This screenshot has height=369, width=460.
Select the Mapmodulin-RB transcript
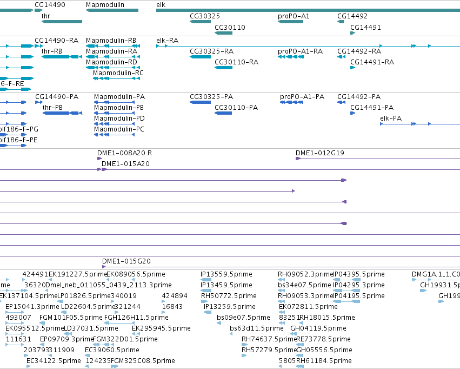111,40
